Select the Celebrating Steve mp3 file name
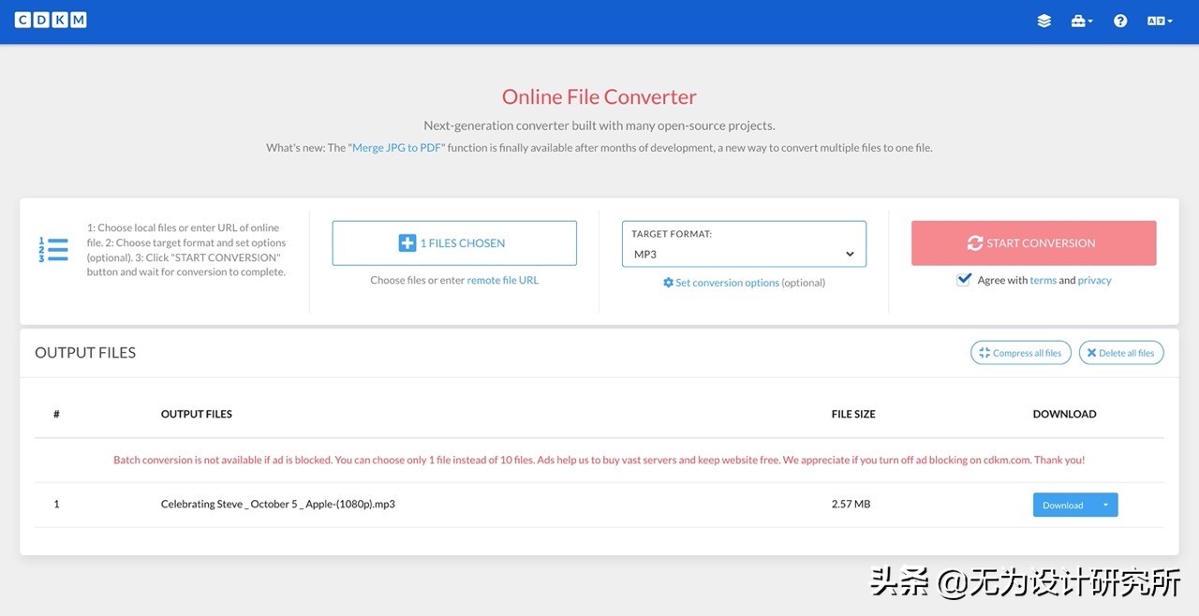The height and width of the screenshot is (616, 1199). click(278, 504)
